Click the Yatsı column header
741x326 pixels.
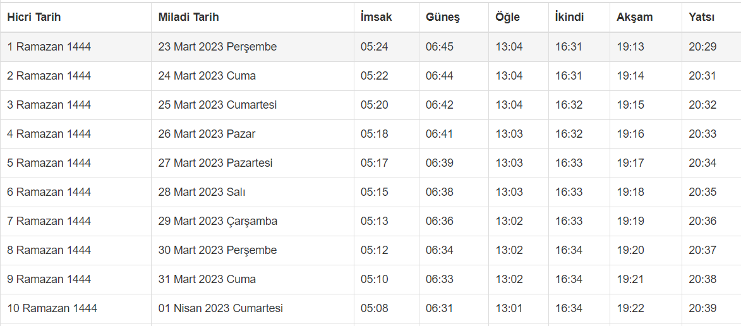point(702,17)
